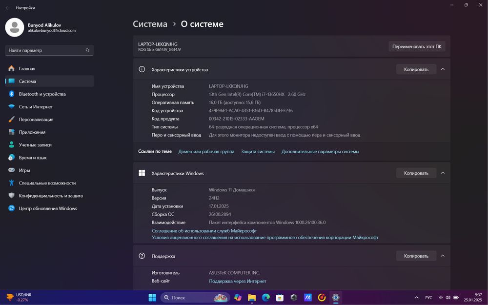Open Домен или рабочая группа link

pyautogui.click(x=206, y=152)
